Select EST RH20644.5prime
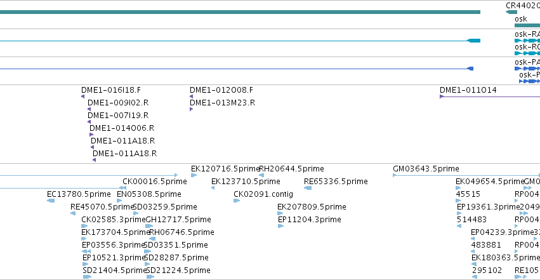 291,169
